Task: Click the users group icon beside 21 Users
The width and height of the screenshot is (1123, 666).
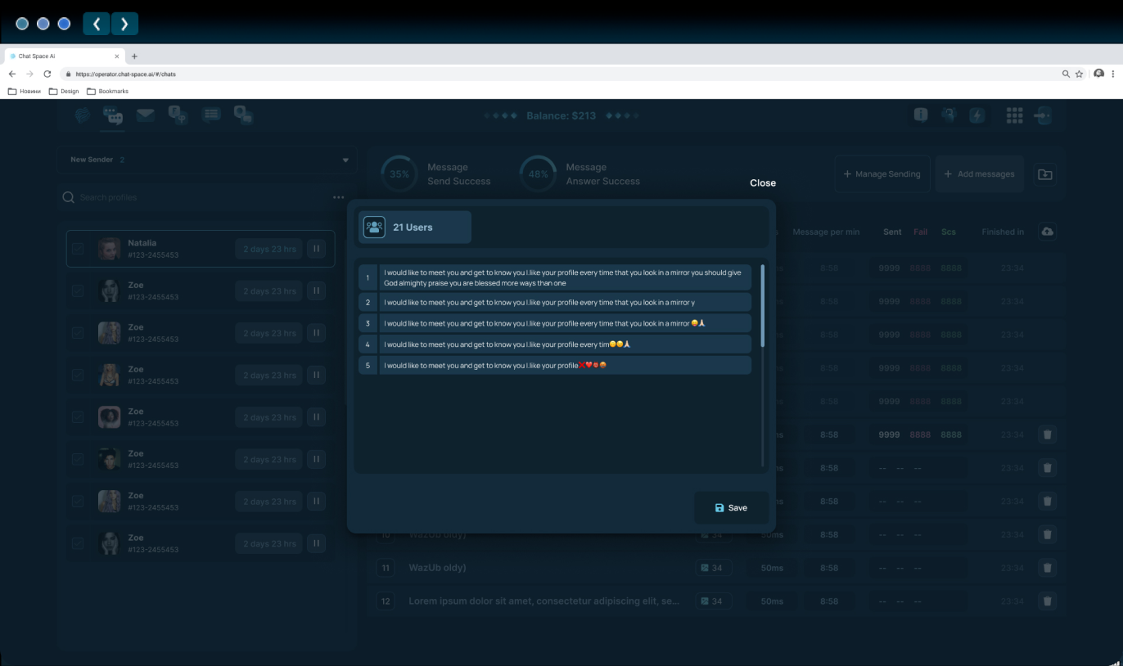Action: 374,227
